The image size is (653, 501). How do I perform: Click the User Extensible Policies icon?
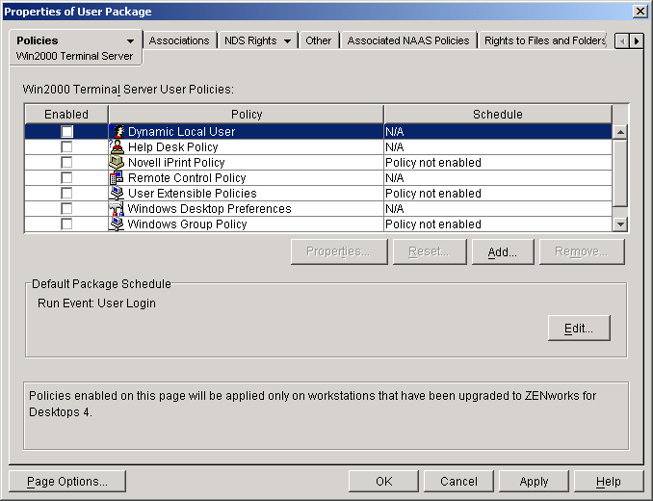pos(118,194)
